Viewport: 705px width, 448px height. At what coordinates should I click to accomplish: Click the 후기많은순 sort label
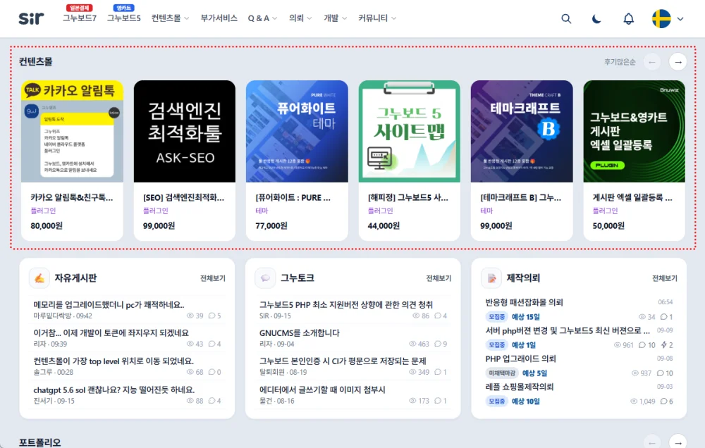(x=620, y=61)
